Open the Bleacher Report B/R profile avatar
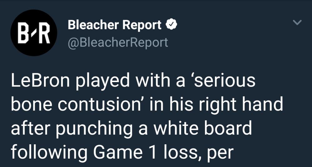The image size is (312, 167). click(x=34, y=33)
